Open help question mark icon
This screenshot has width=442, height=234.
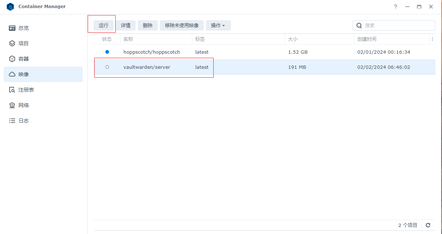coord(396,7)
